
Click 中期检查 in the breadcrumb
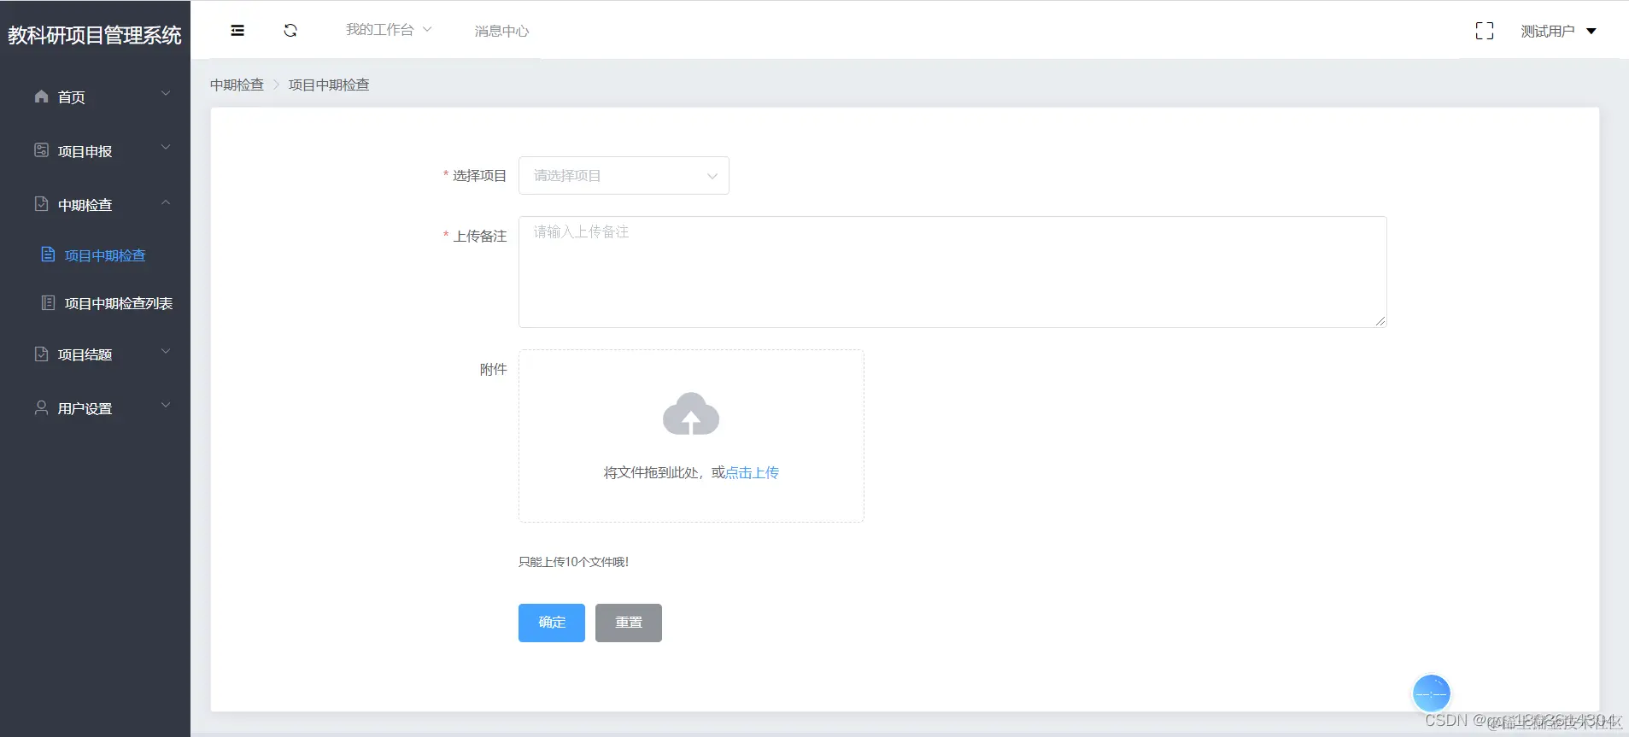click(237, 85)
